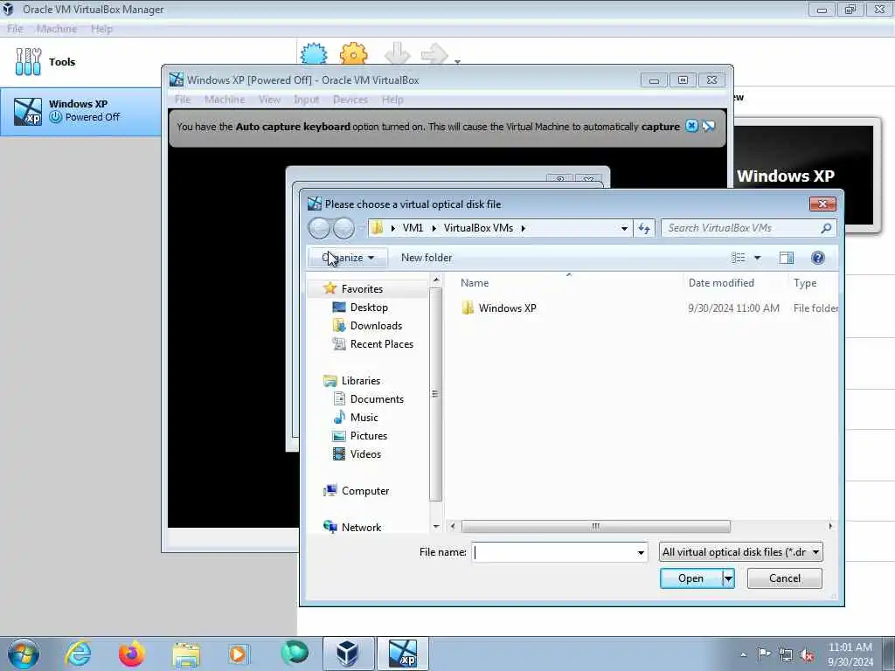Click the notification's don't-show-again icon
The image size is (895, 671).
708,126
